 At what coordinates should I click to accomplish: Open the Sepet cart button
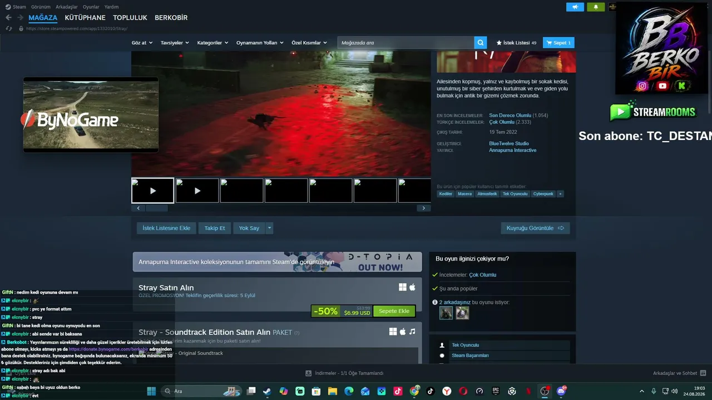(x=558, y=43)
